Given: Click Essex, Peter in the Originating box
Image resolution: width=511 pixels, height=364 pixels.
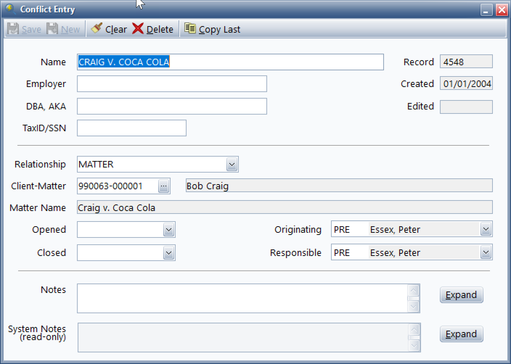Looking at the screenshot, I should pos(395,229).
